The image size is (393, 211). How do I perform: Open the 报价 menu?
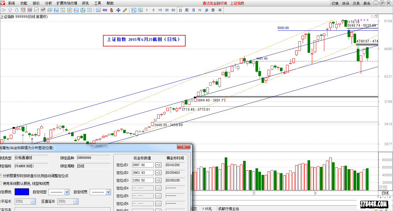pos(36,3)
